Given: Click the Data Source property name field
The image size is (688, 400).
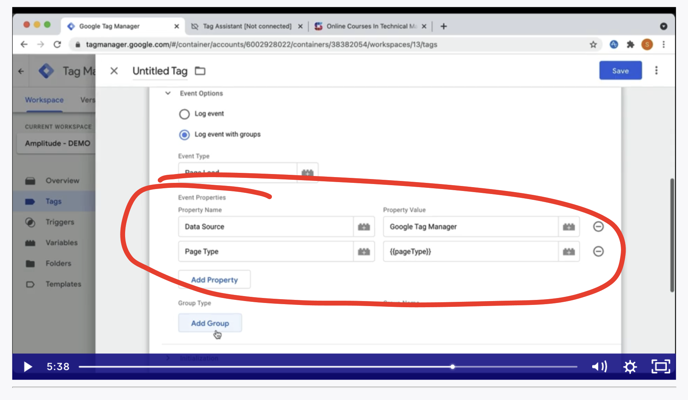Looking at the screenshot, I should pos(266,227).
